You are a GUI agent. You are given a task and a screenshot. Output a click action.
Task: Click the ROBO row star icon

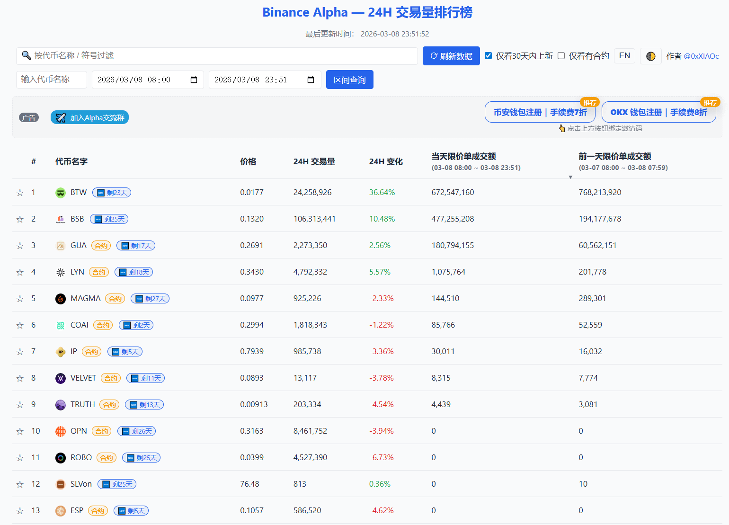(20, 458)
